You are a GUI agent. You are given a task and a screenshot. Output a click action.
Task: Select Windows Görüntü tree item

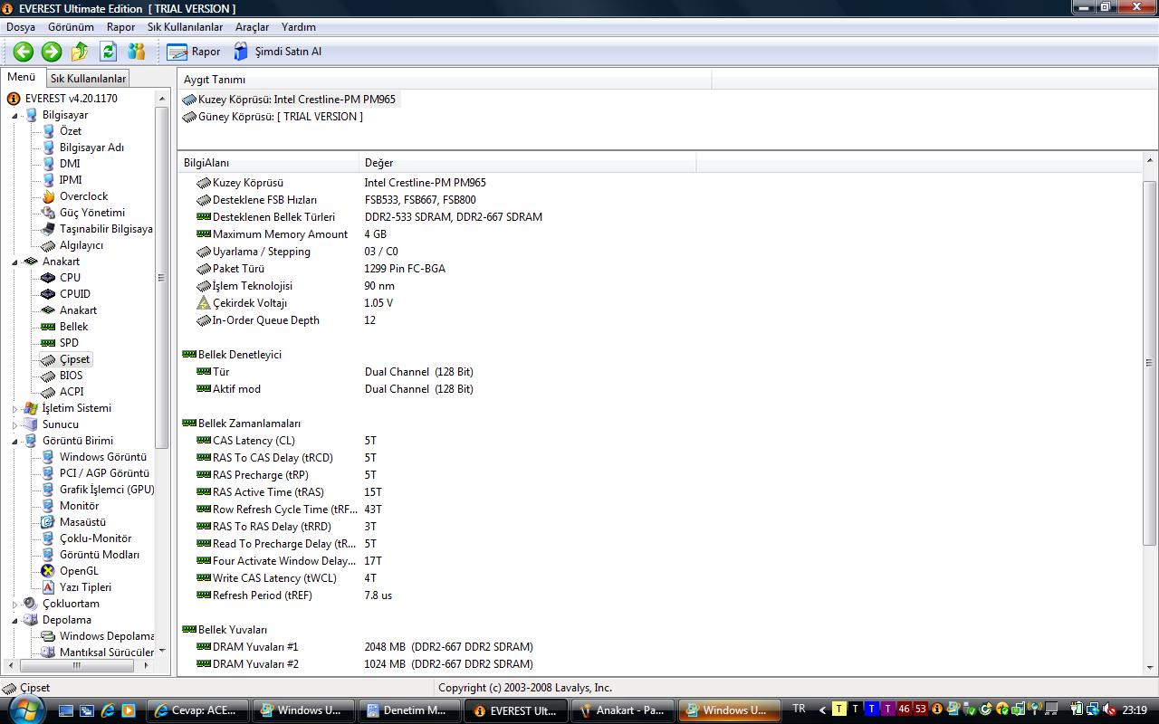click(103, 457)
